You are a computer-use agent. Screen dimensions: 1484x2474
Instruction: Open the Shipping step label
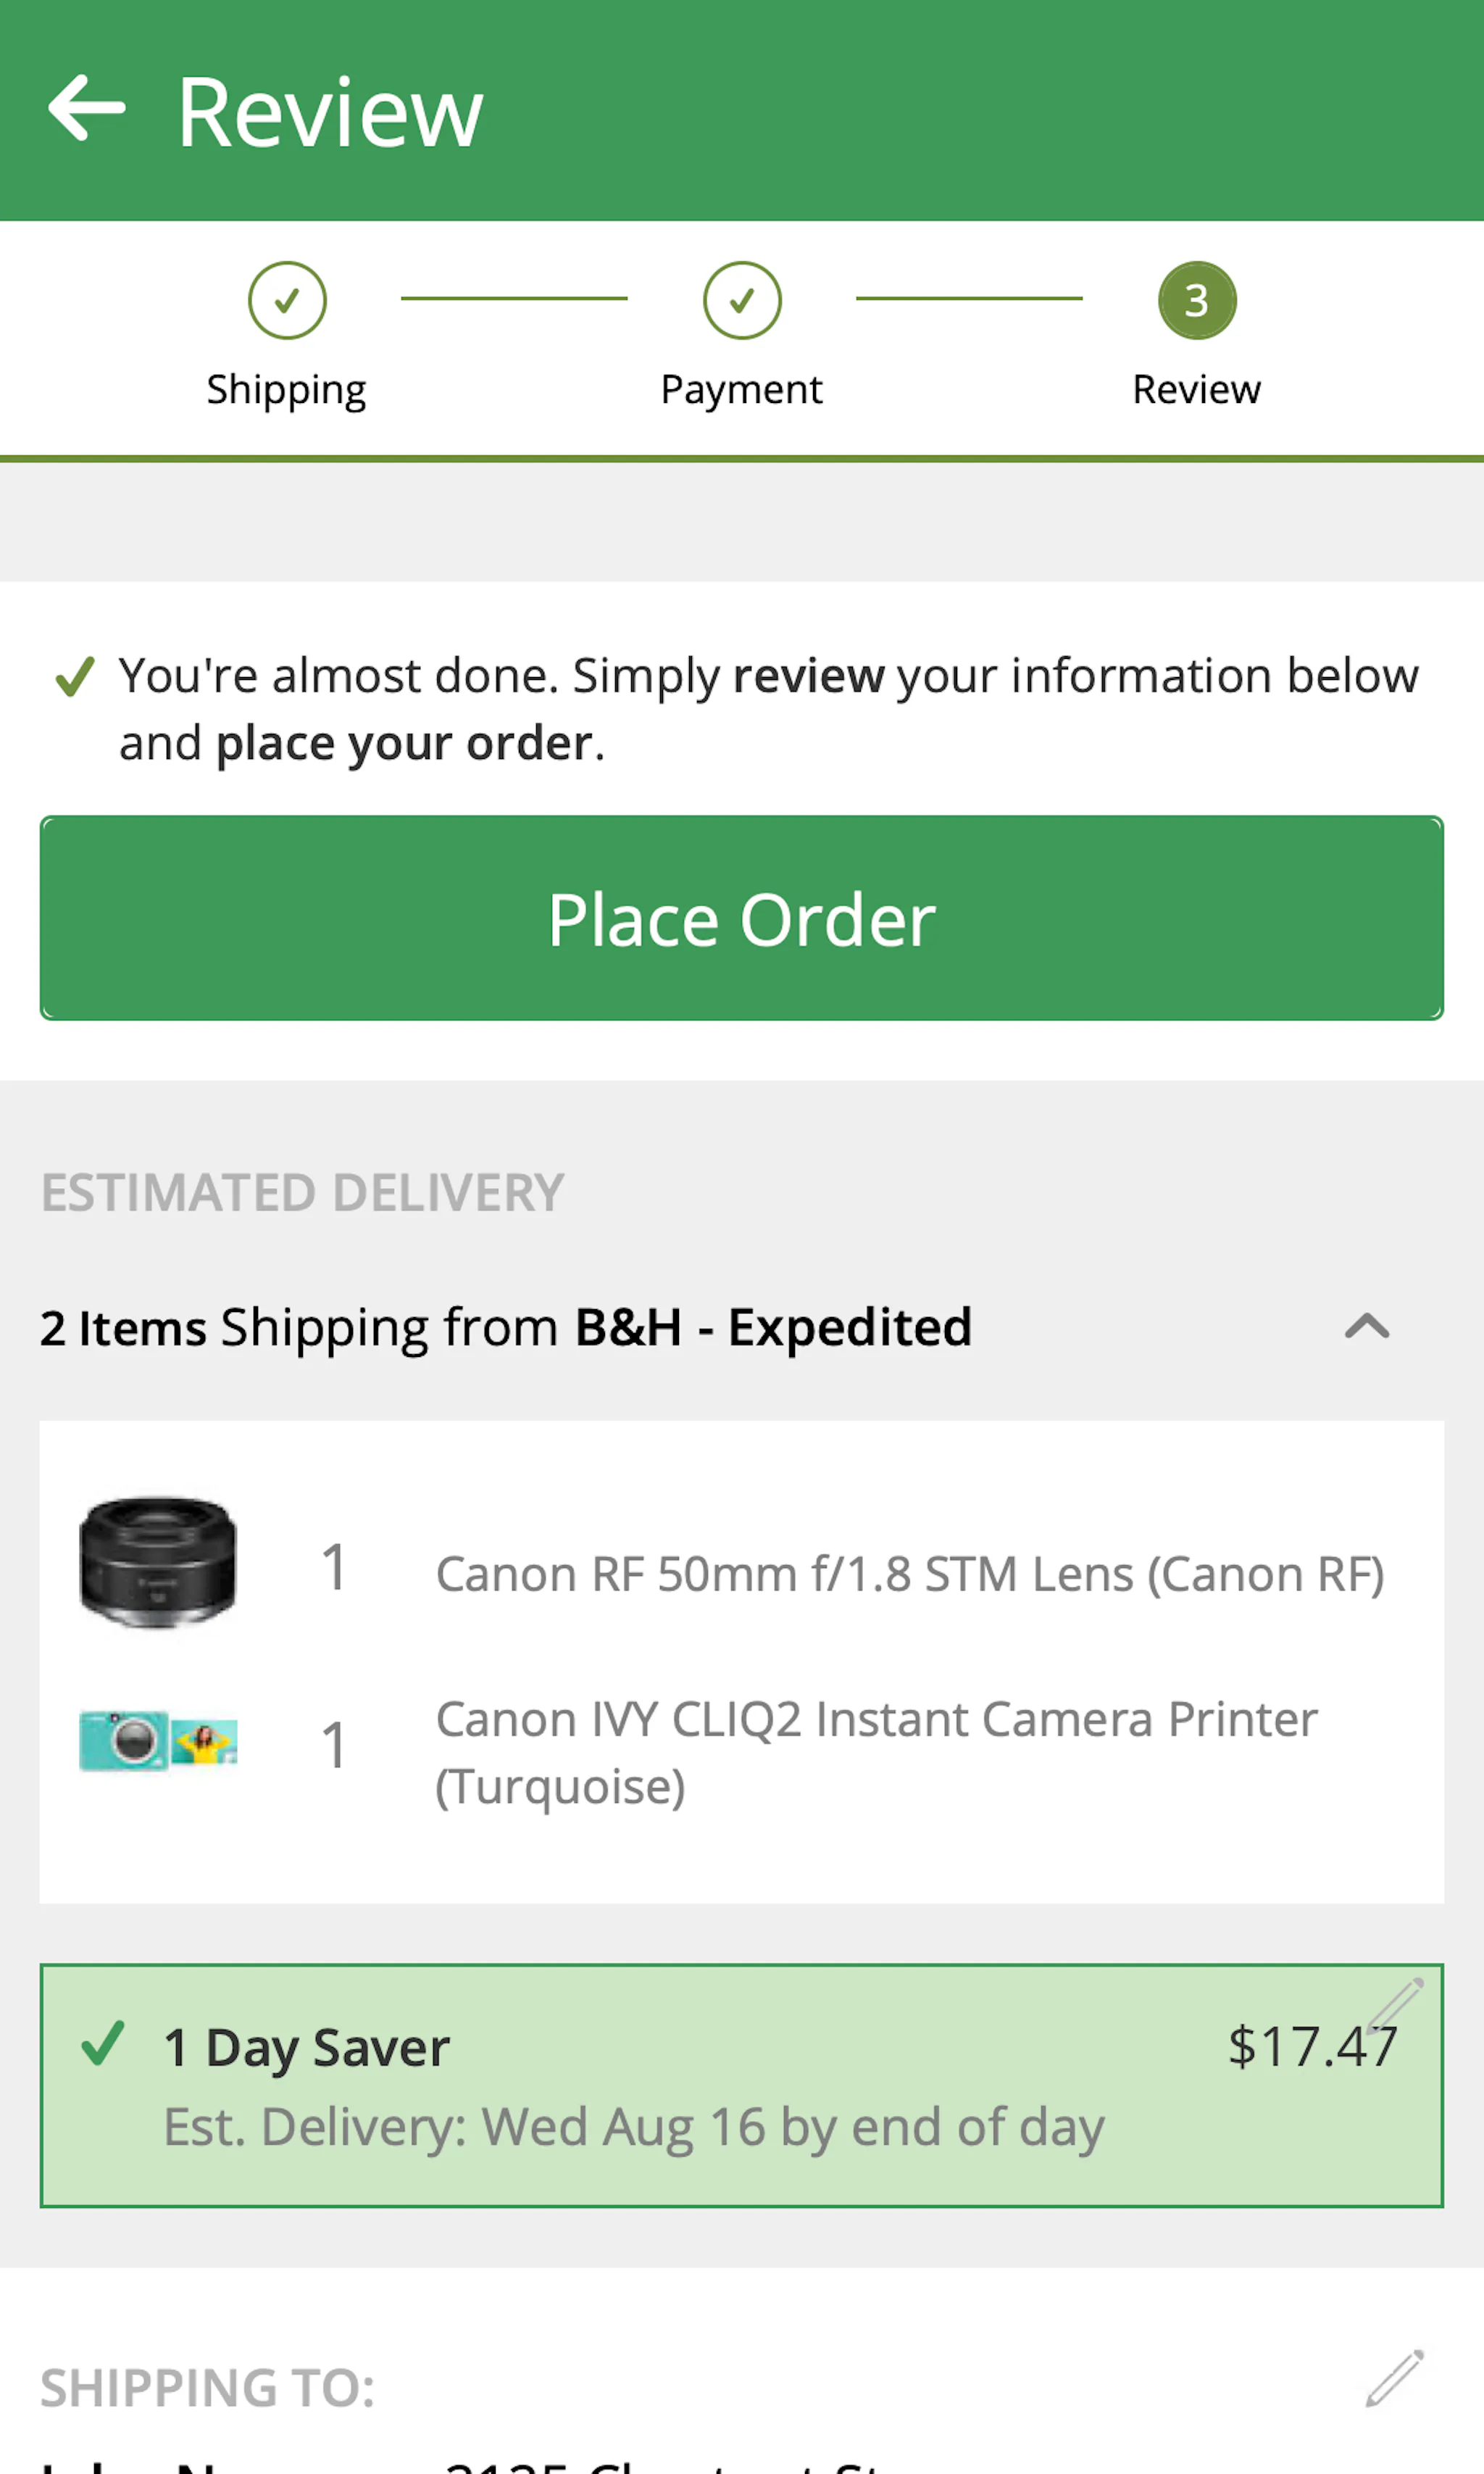pyautogui.click(x=287, y=389)
